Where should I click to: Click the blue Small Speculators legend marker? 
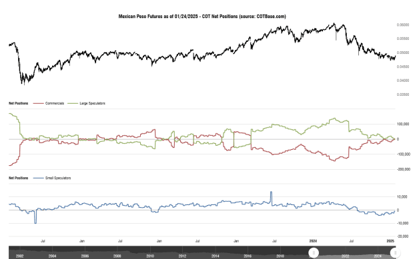click(38, 178)
